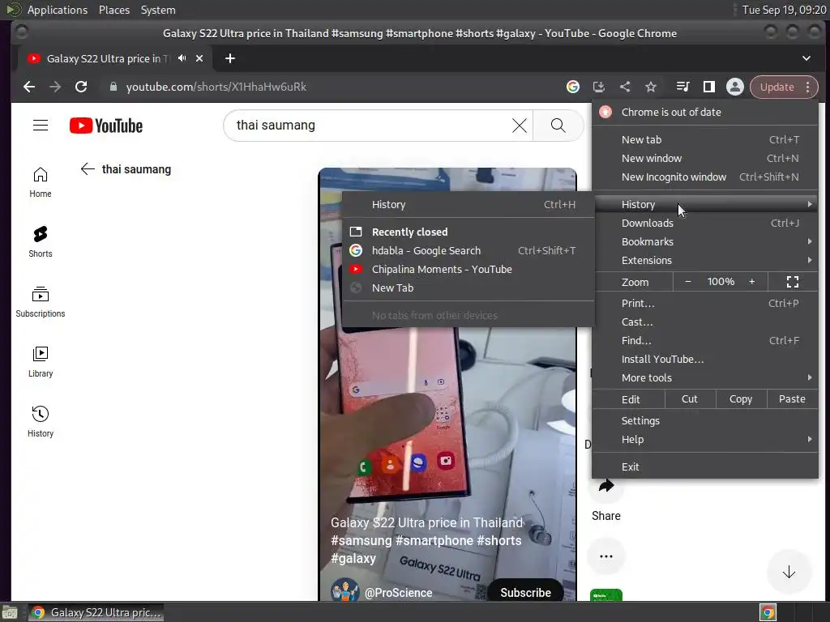
Task: Click the install app icon in address bar
Action: 599,87
